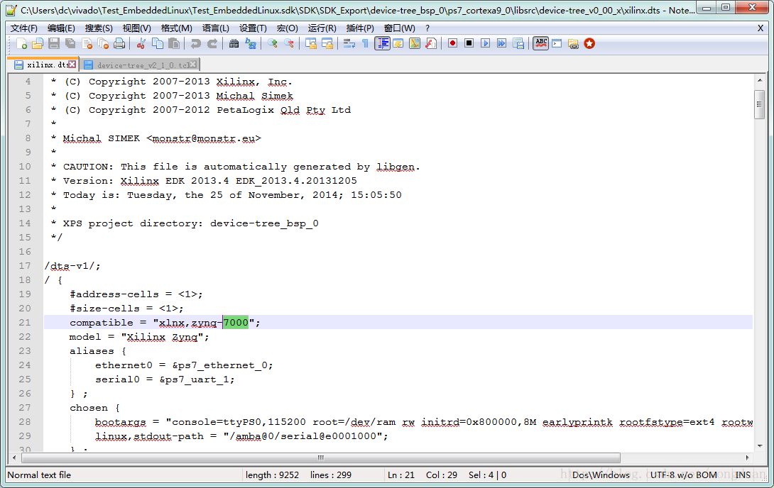Click the X close-document button in menu bar
The image size is (774, 488).
tap(761, 28)
